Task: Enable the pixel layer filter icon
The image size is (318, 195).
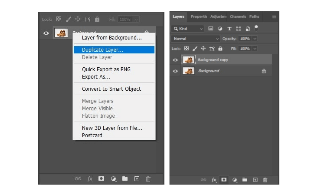Action: point(211,29)
